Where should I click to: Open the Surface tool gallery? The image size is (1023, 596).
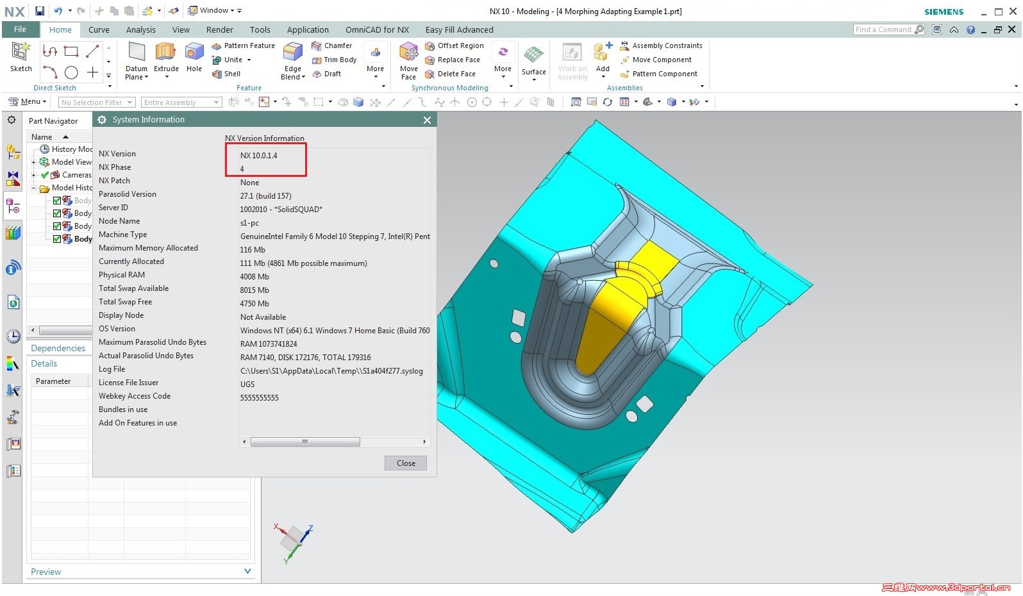tap(533, 62)
